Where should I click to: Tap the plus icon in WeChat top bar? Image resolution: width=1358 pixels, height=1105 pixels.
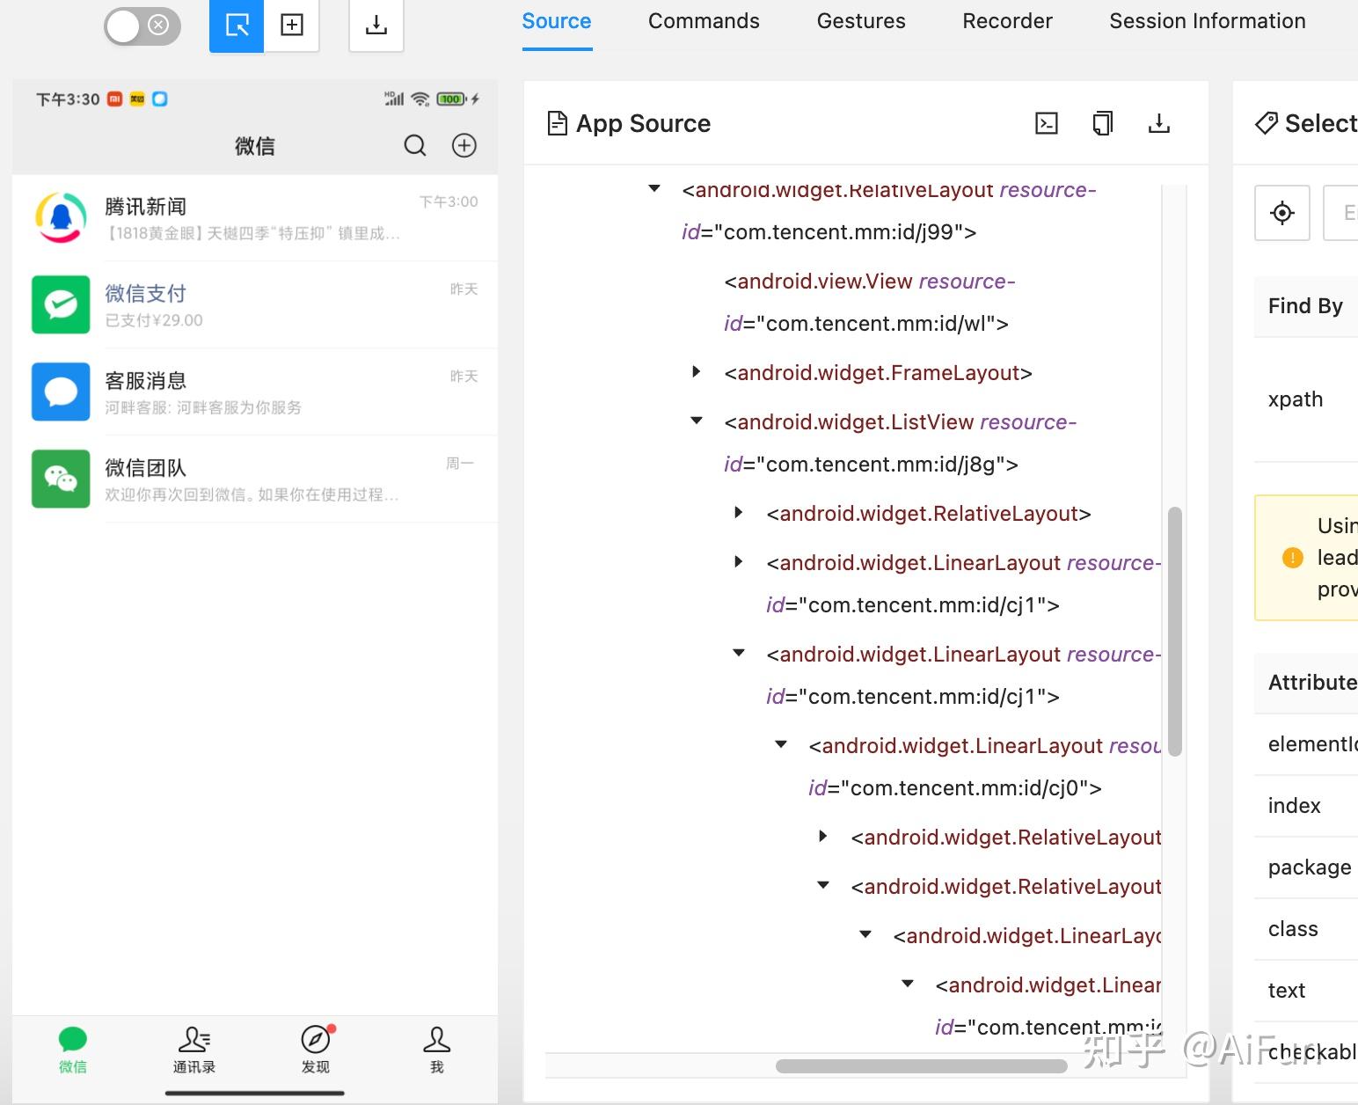(x=464, y=145)
